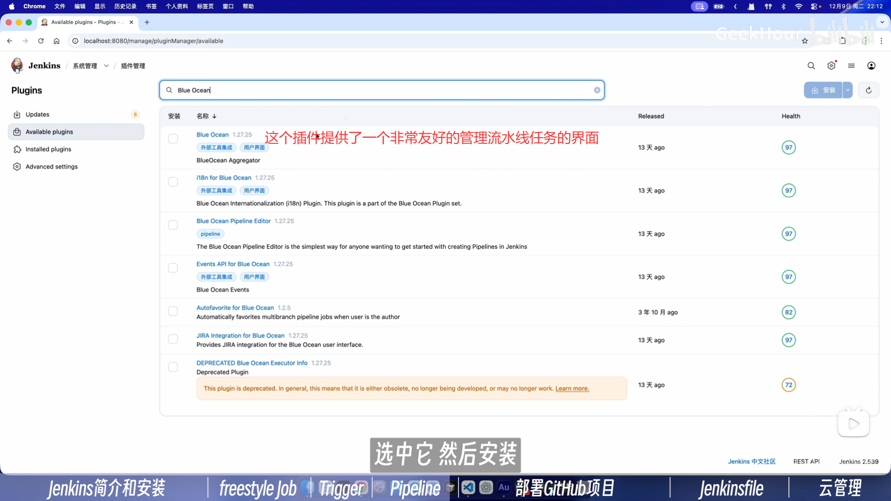The height and width of the screenshot is (501, 891).
Task: Tick the Autofavorite for Blue Ocean checkbox
Action: click(x=173, y=311)
